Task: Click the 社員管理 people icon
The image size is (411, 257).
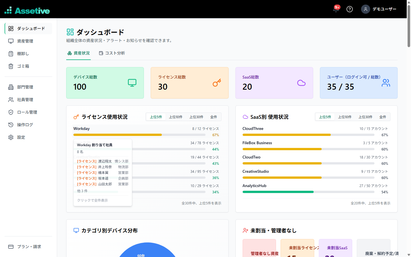Action: tap(11, 100)
